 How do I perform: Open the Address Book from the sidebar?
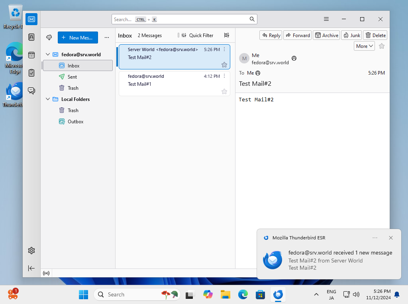pyautogui.click(x=31, y=37)
